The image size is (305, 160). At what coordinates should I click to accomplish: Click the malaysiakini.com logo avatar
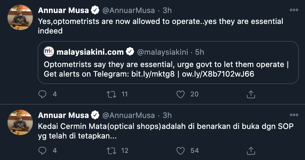49,52
